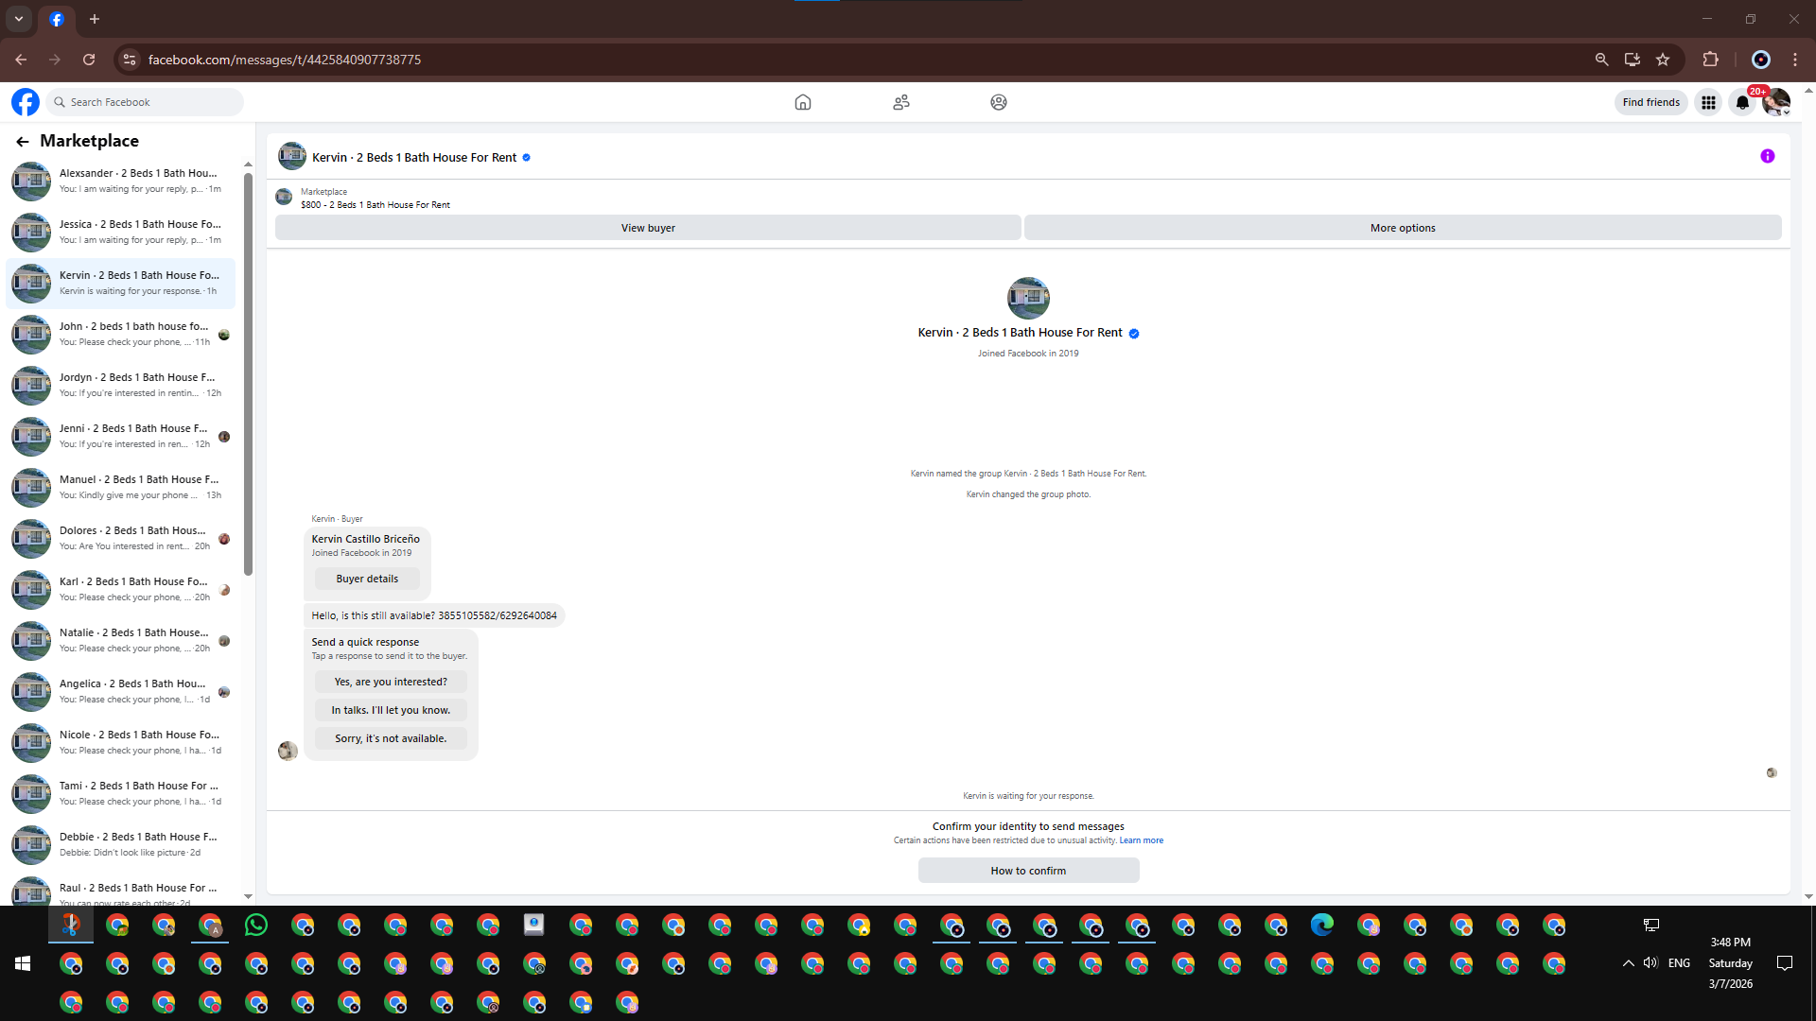This screenshot has height=1021, width=1816.
Task: Click the View buyer button
Action: point(648,228)
